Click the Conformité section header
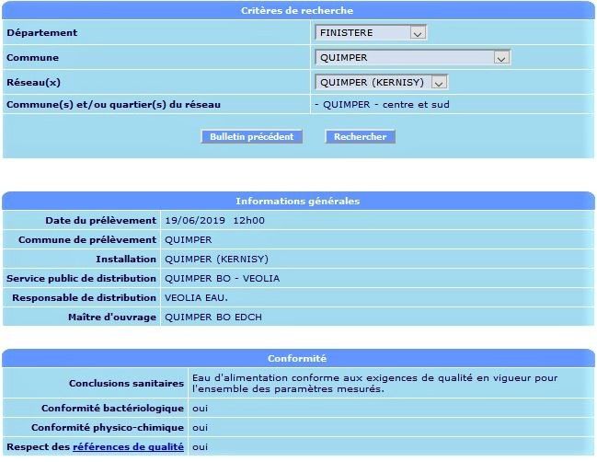 (297, 358)
